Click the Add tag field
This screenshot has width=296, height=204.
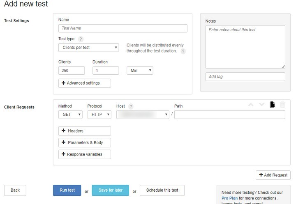(245, 77)
